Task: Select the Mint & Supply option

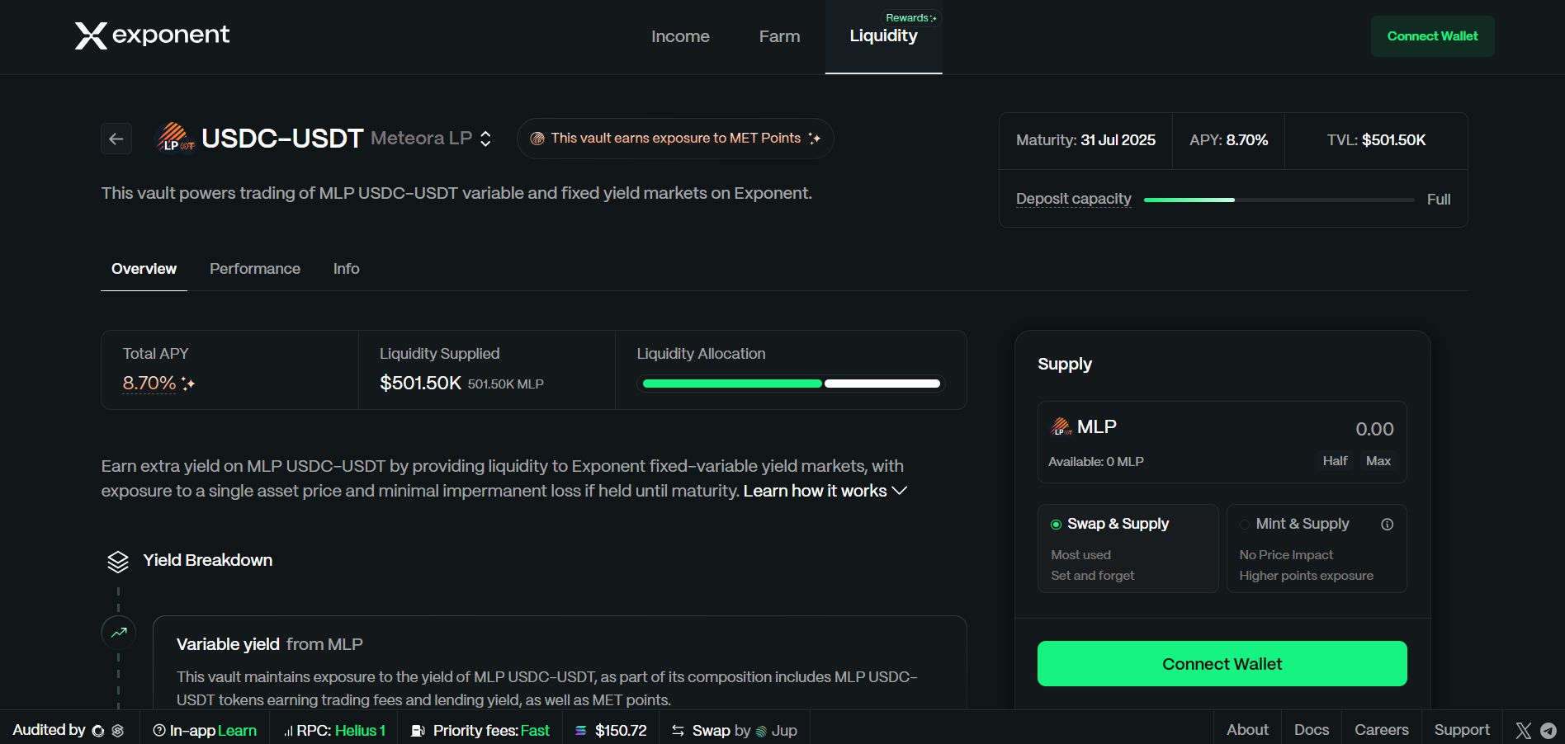Action: coord(1317,549)
